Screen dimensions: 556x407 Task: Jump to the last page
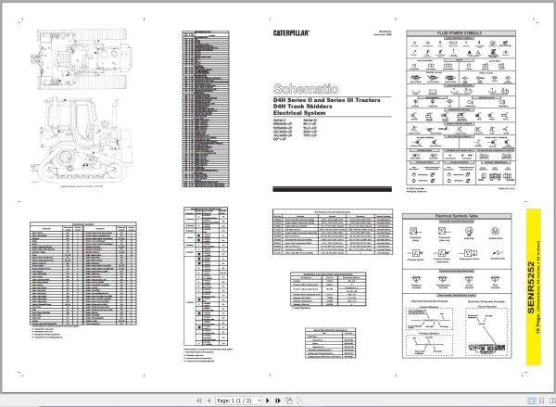(278, 401)
